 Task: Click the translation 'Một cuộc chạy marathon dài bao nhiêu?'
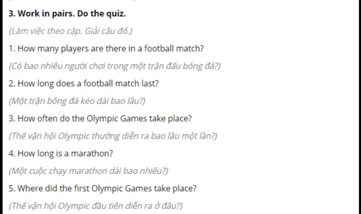coord(88,171)
